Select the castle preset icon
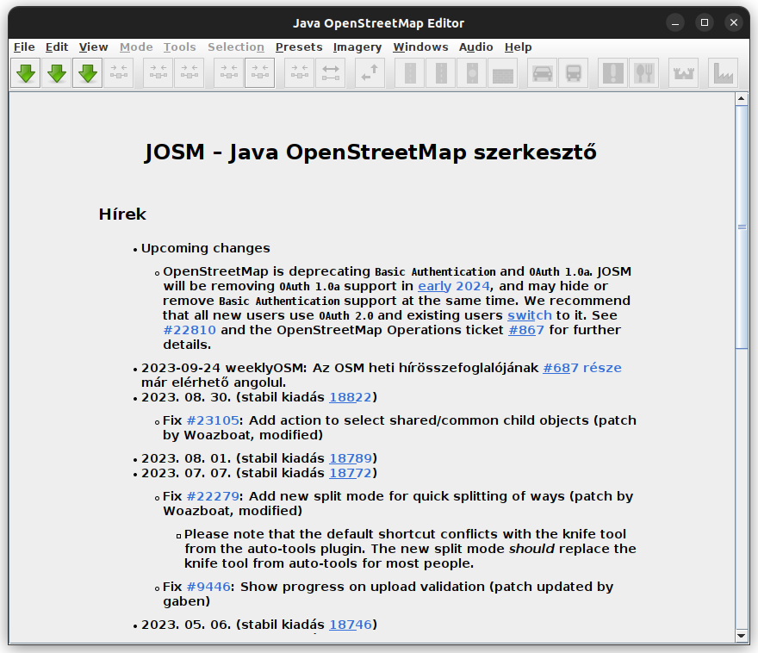 (x=684, y=73)
